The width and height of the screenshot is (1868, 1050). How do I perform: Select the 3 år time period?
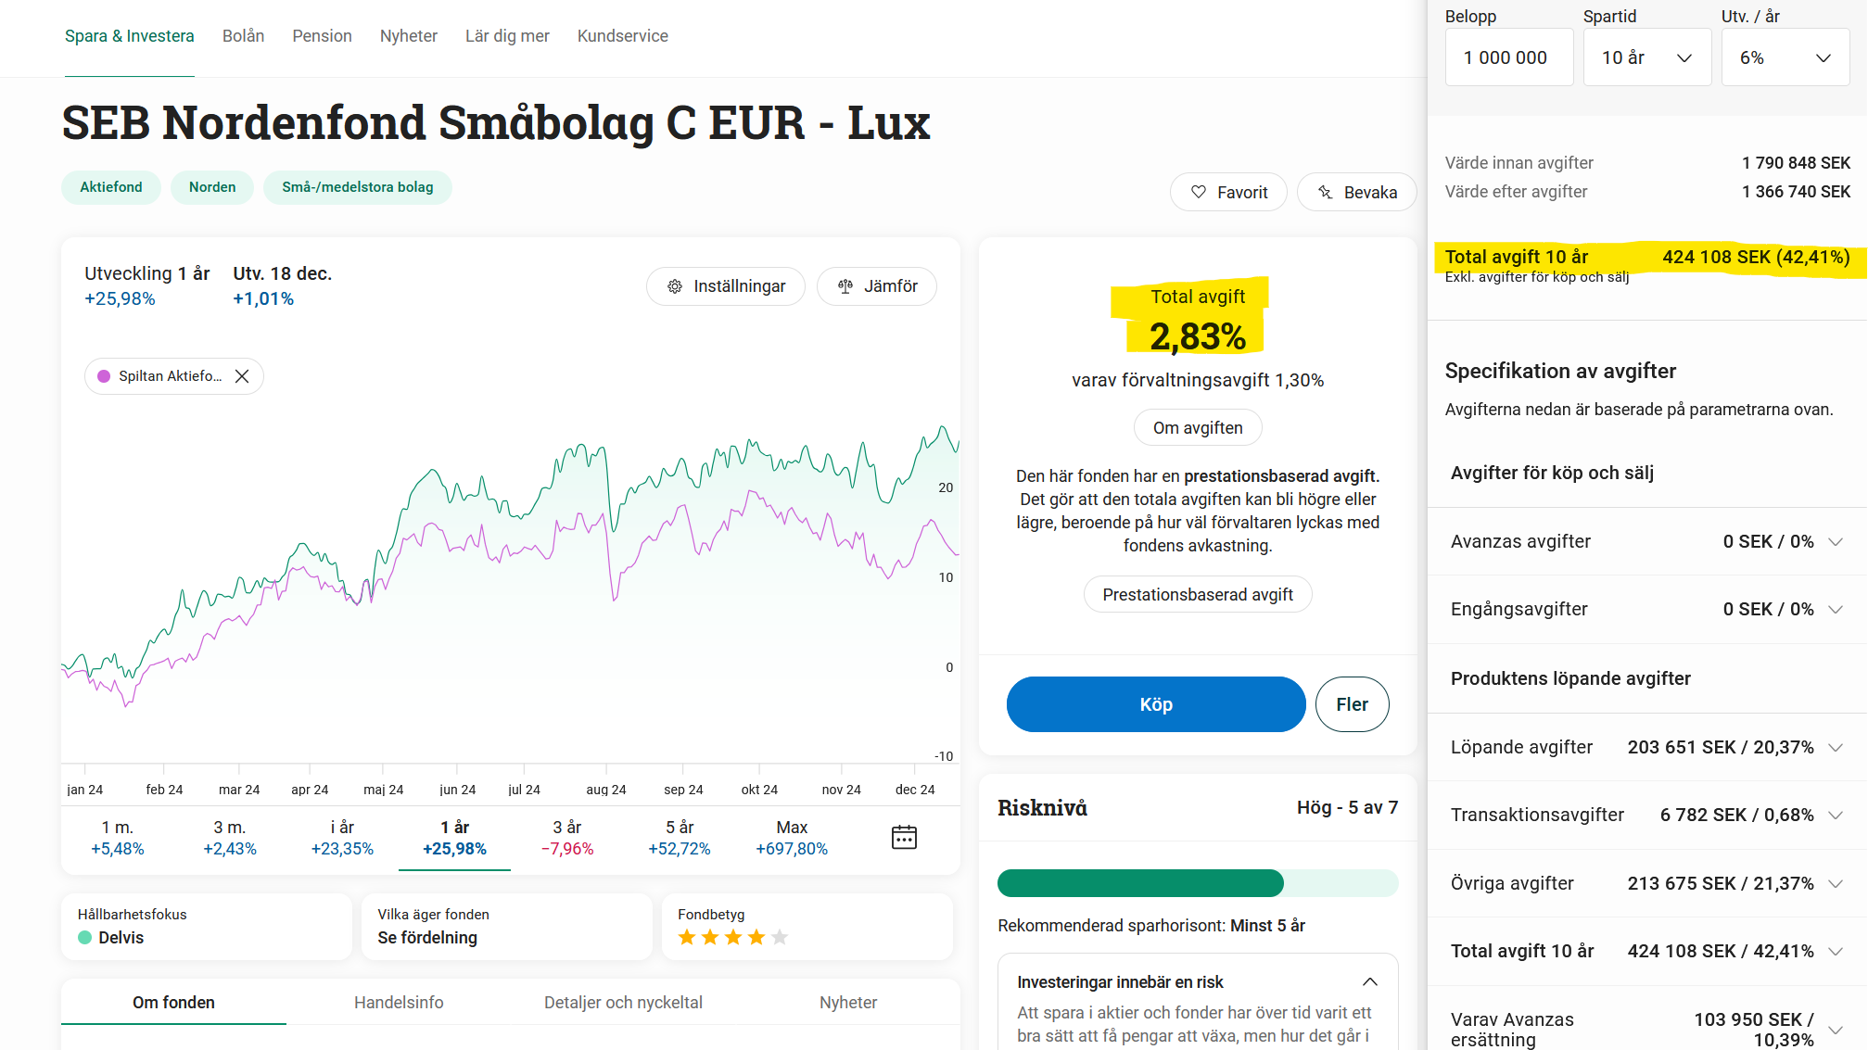pyautogui.click(x=566, y=838)
